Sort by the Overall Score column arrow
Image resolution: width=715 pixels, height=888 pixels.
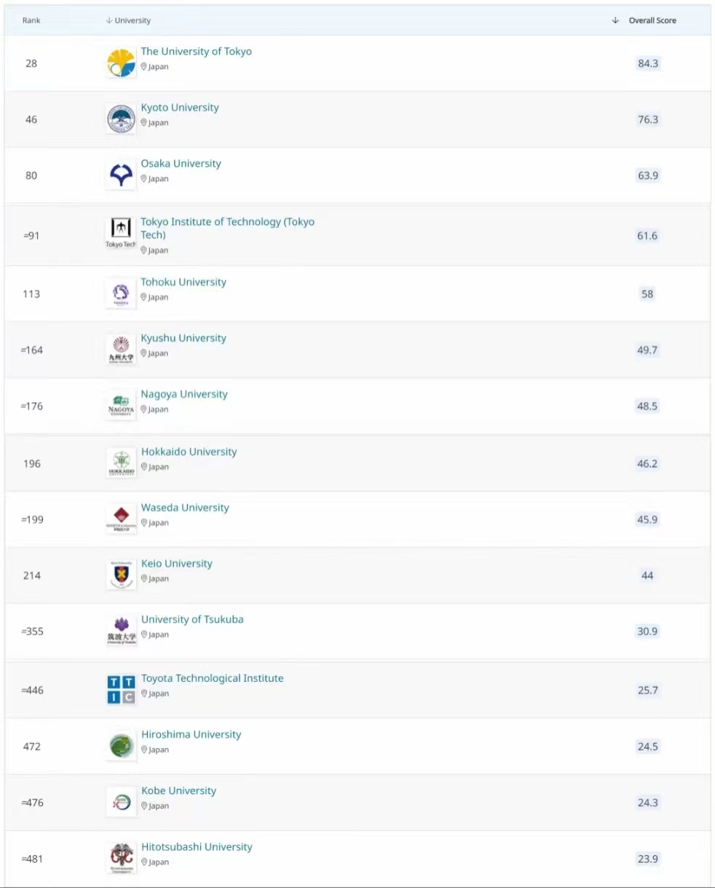[x=615, y=20]
